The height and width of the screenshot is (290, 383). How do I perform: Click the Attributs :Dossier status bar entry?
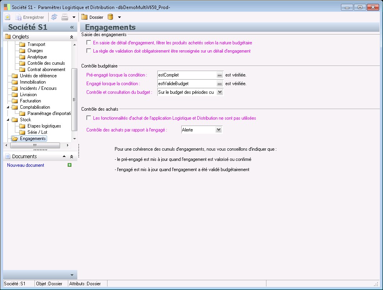pyautogui.click(x=85, y=284)
